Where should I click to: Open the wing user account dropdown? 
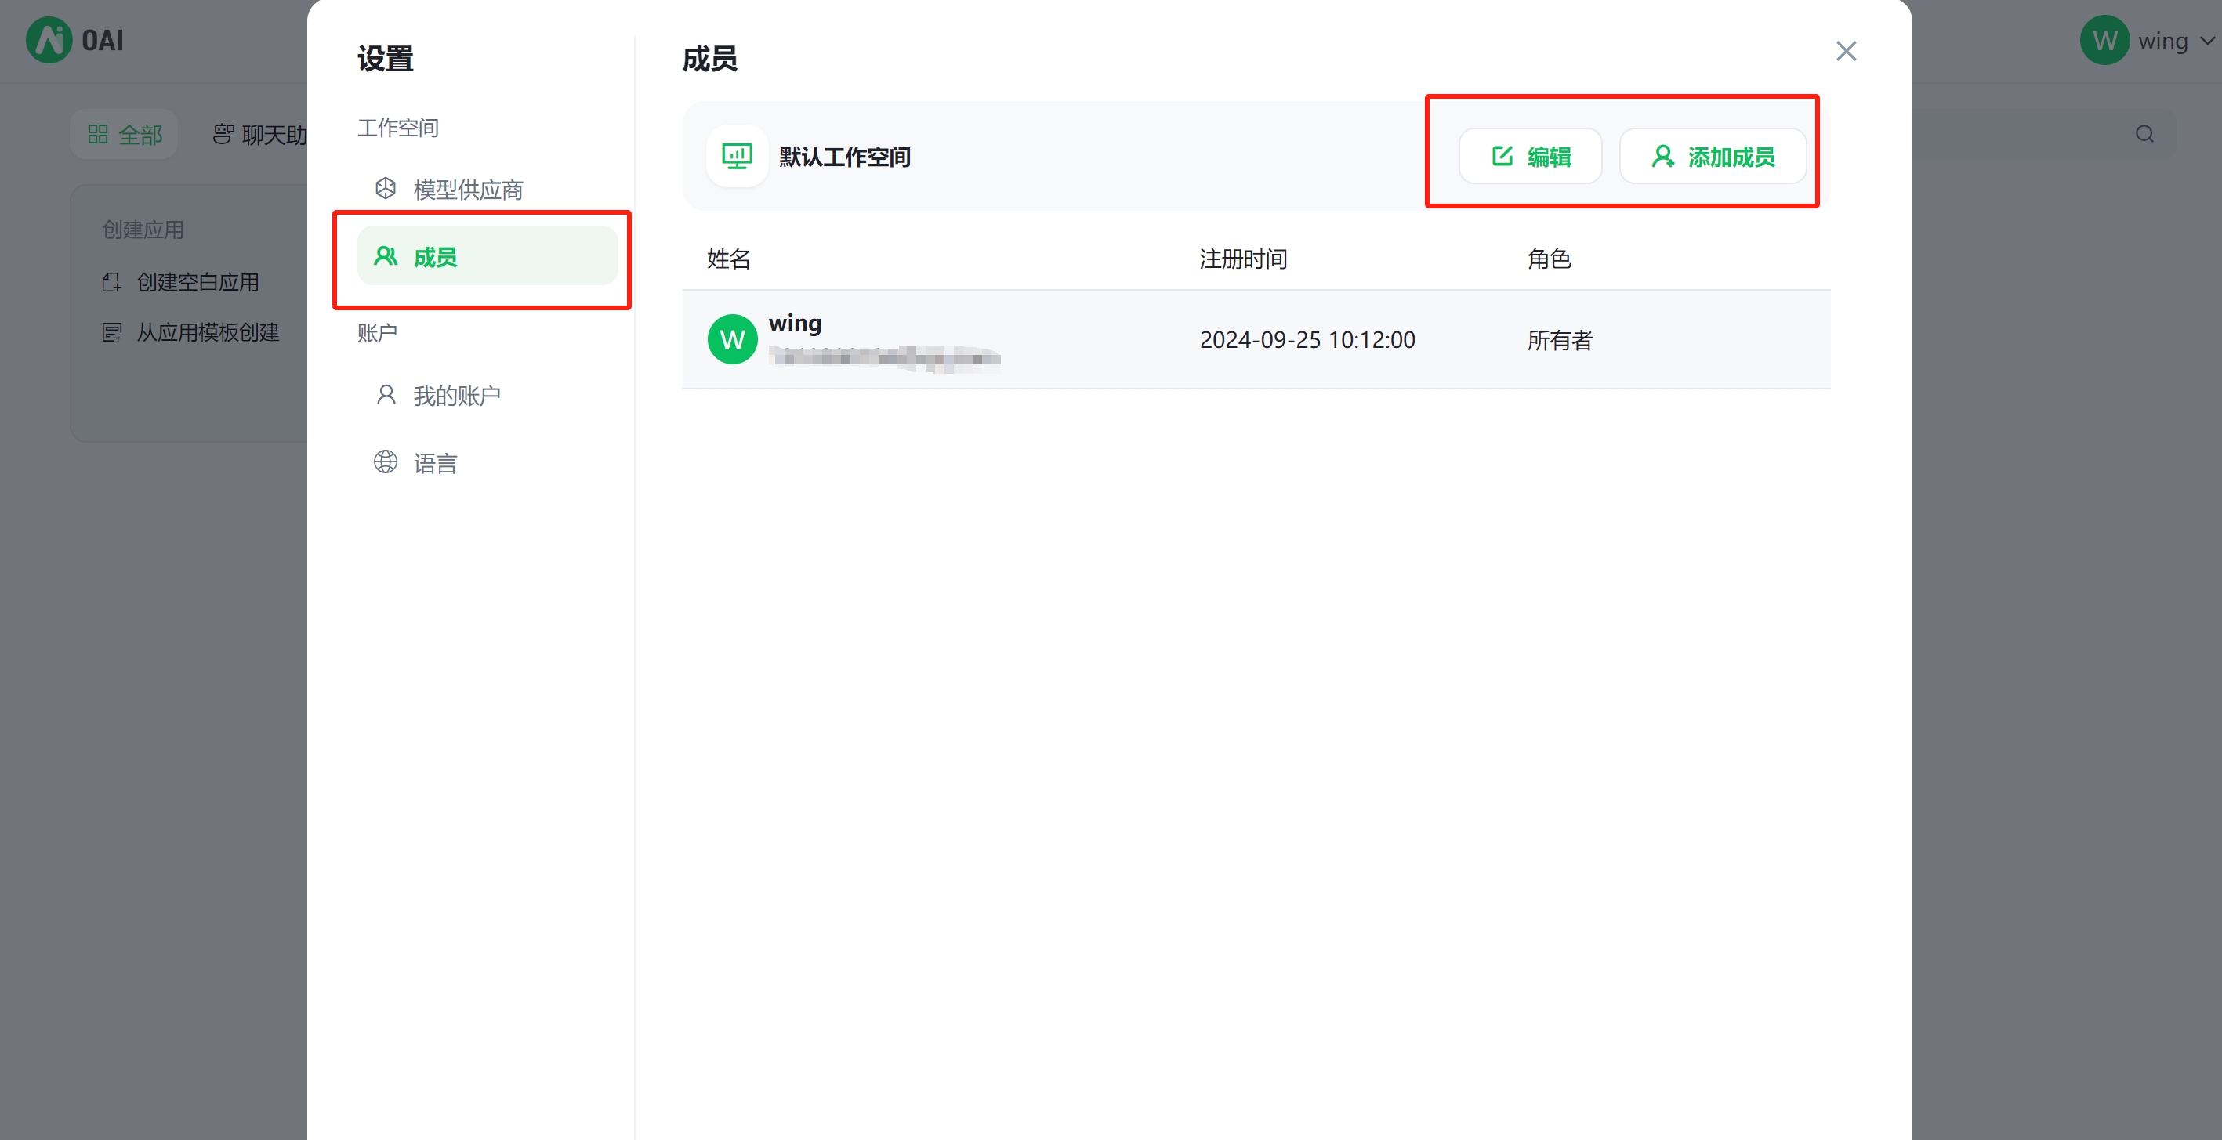tap(2147, 41)
